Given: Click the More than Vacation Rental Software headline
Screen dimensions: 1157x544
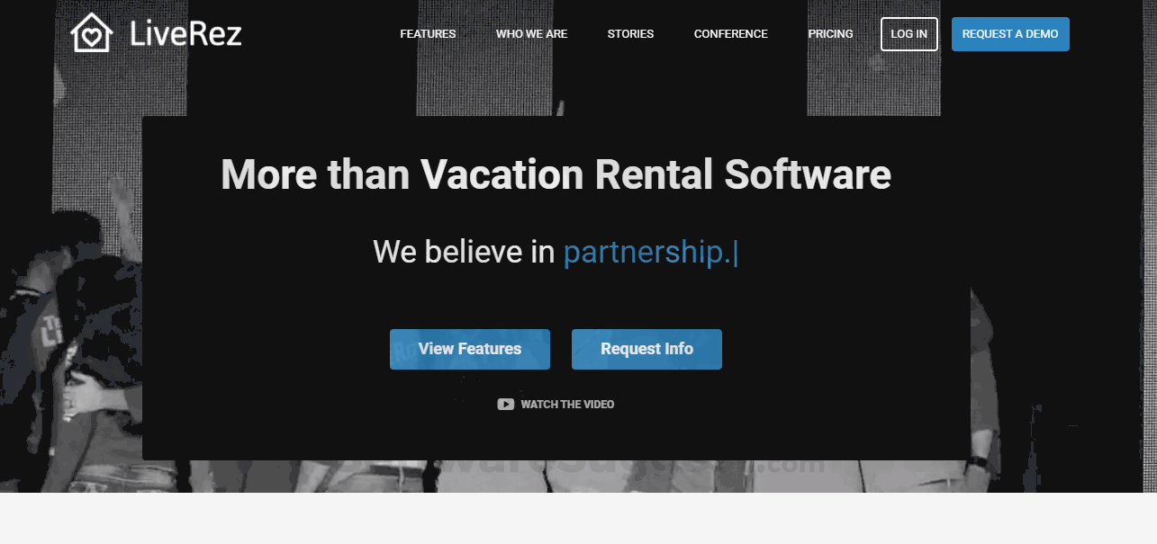Looking at the screenshot, I should tap(556, 174).
